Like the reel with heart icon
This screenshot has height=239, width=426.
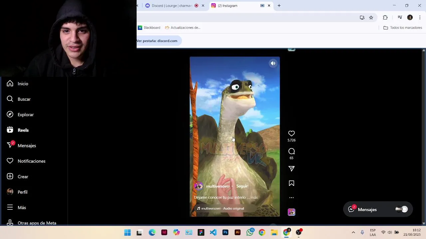pyautogui.click(x=292, y=133)
